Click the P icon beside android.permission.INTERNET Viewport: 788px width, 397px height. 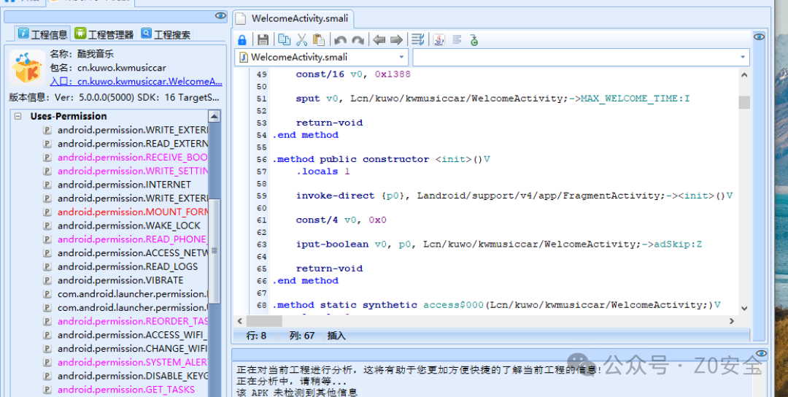pos(47,185)
